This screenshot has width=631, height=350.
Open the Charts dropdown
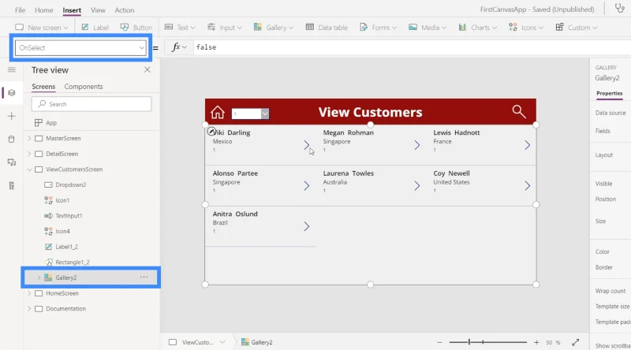478,28
